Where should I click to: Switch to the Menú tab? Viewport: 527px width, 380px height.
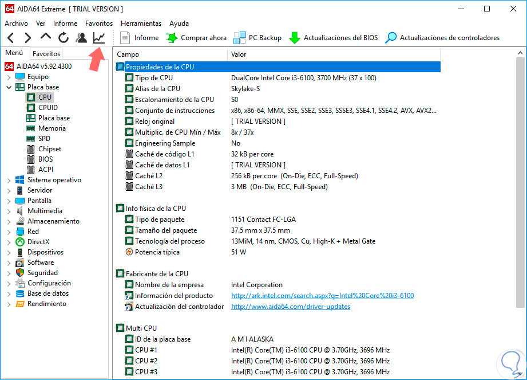point(14,53)
